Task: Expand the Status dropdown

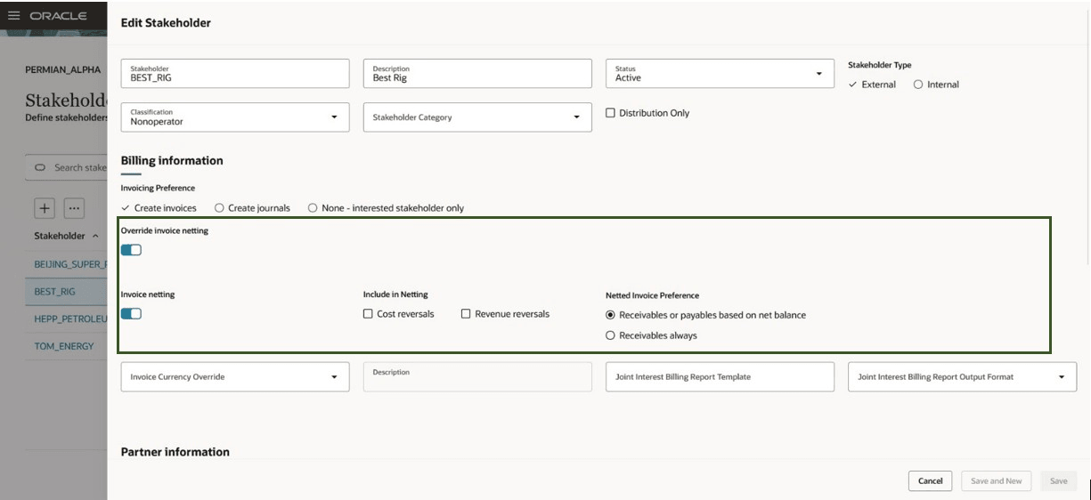Action: 818,74
